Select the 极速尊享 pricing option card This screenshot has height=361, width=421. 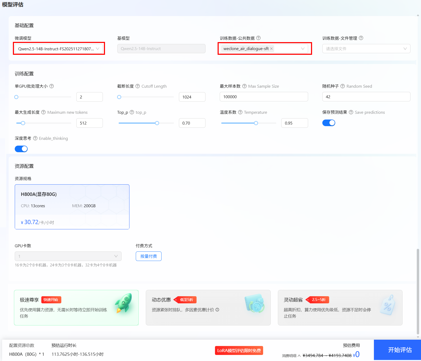pyautogui.click(x=76, y=308)
